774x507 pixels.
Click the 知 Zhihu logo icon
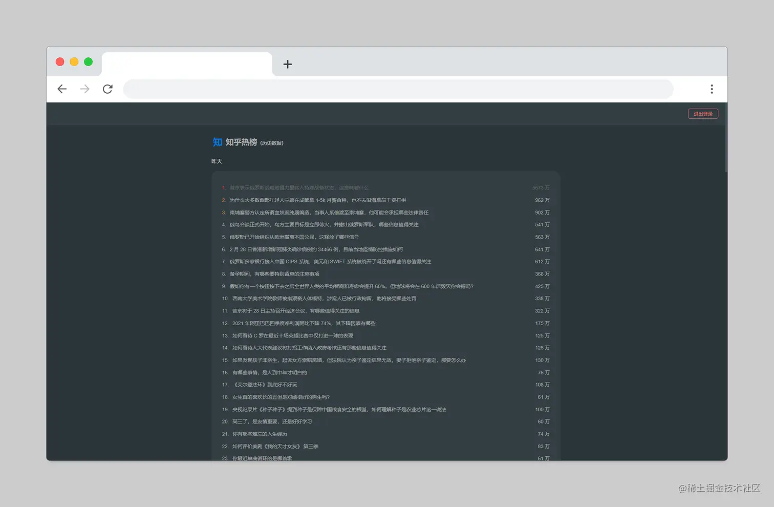point(217,142)
